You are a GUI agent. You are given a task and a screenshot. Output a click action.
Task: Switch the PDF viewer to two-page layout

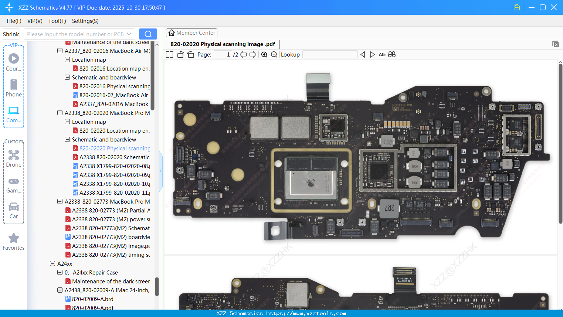click(x=170, y=55)
